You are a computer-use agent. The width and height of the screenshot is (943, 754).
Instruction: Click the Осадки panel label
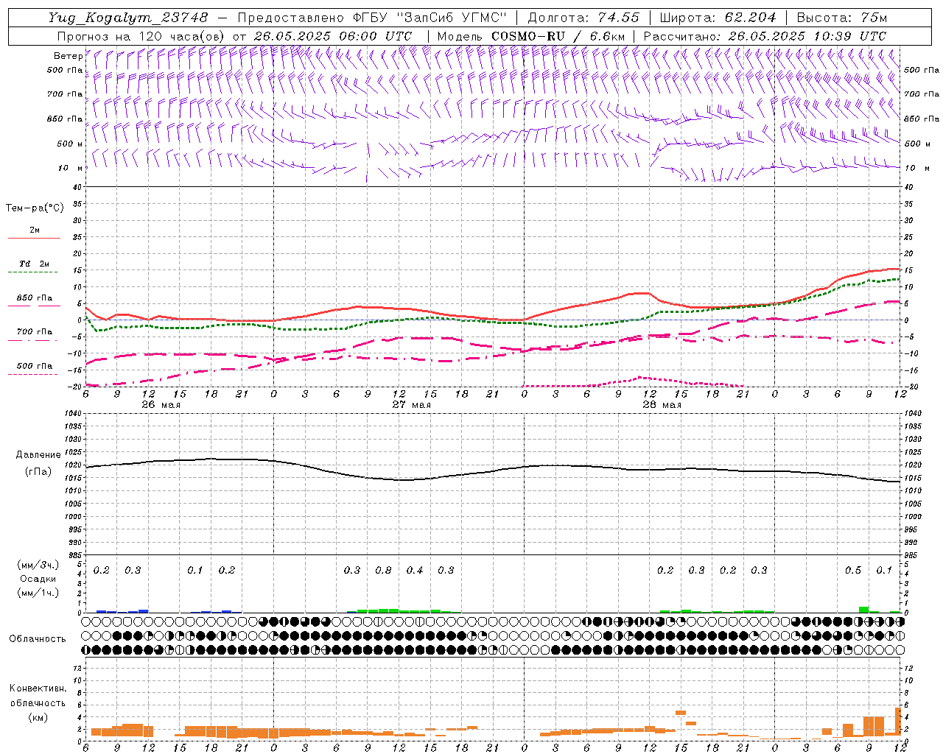tap(38, 579)
